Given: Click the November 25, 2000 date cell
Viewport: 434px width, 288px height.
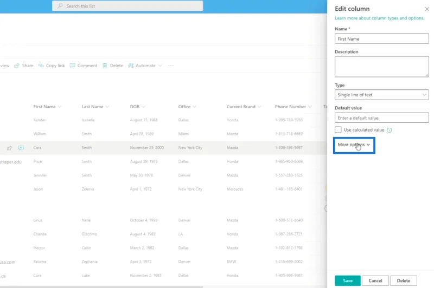Looking at the screenshot, I should click(146, 148).
